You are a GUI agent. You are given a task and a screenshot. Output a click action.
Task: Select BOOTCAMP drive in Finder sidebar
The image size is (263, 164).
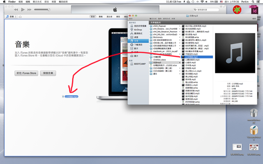pos(138,64)
